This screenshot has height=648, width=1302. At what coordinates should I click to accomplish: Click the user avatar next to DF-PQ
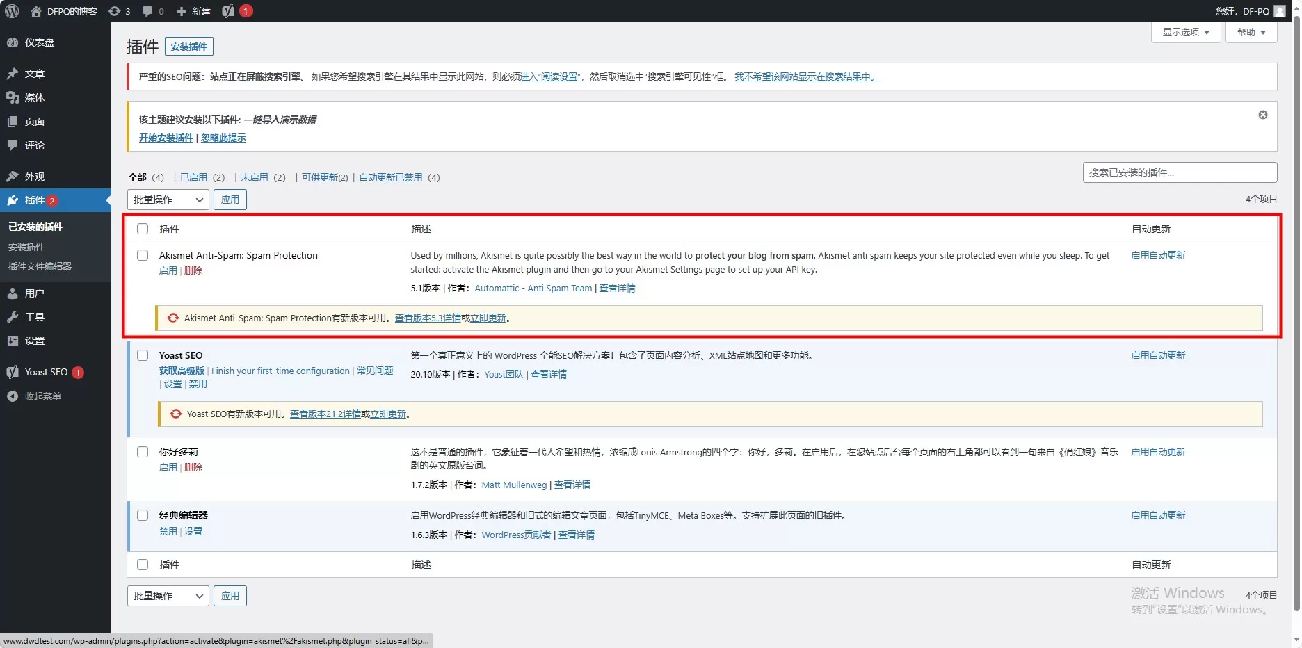1279,11
